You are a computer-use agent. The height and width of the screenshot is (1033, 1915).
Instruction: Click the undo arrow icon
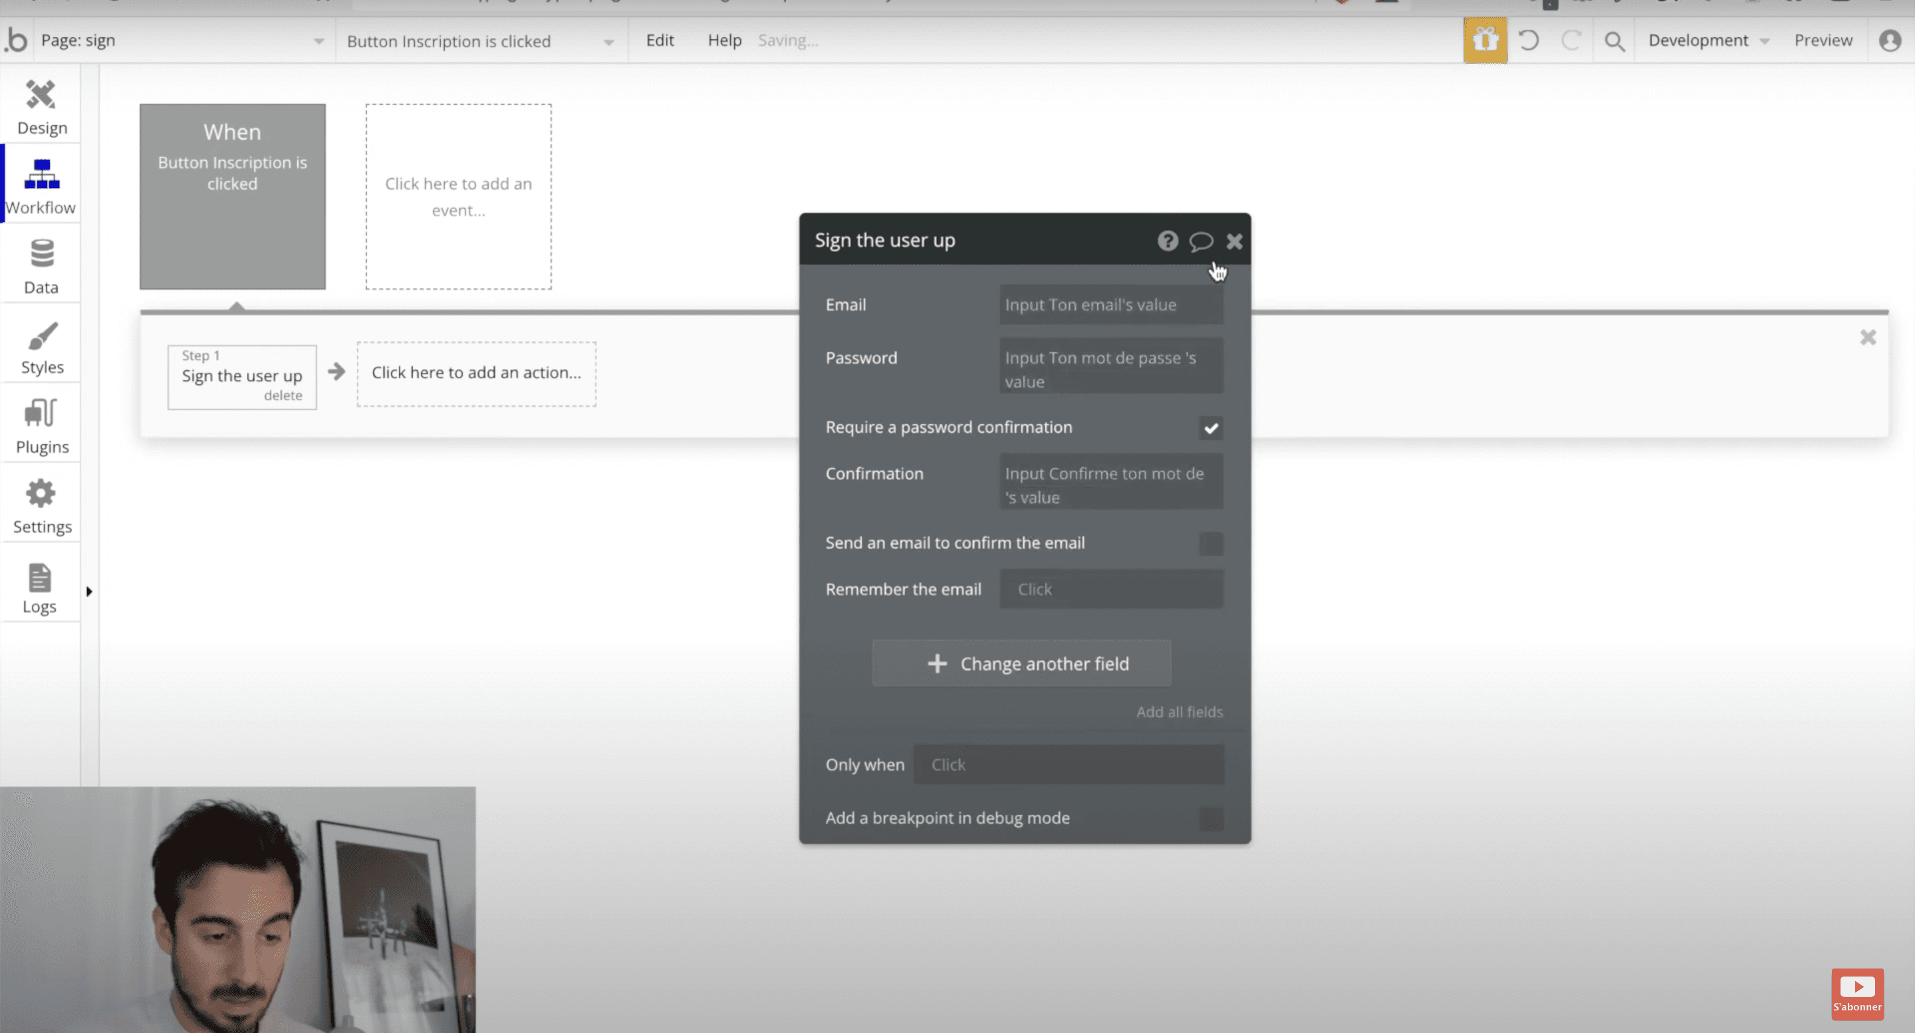(x=1529, y=40)
